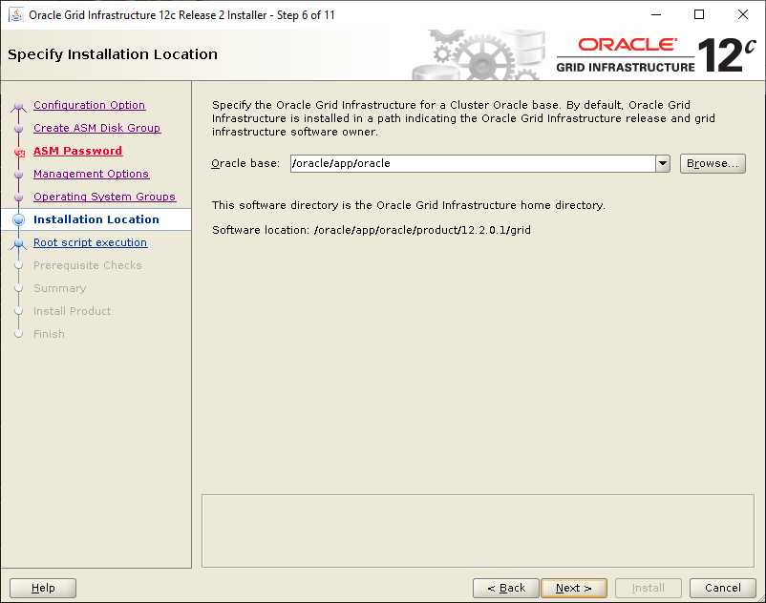Proceed with the Next button

coord(573,588)
